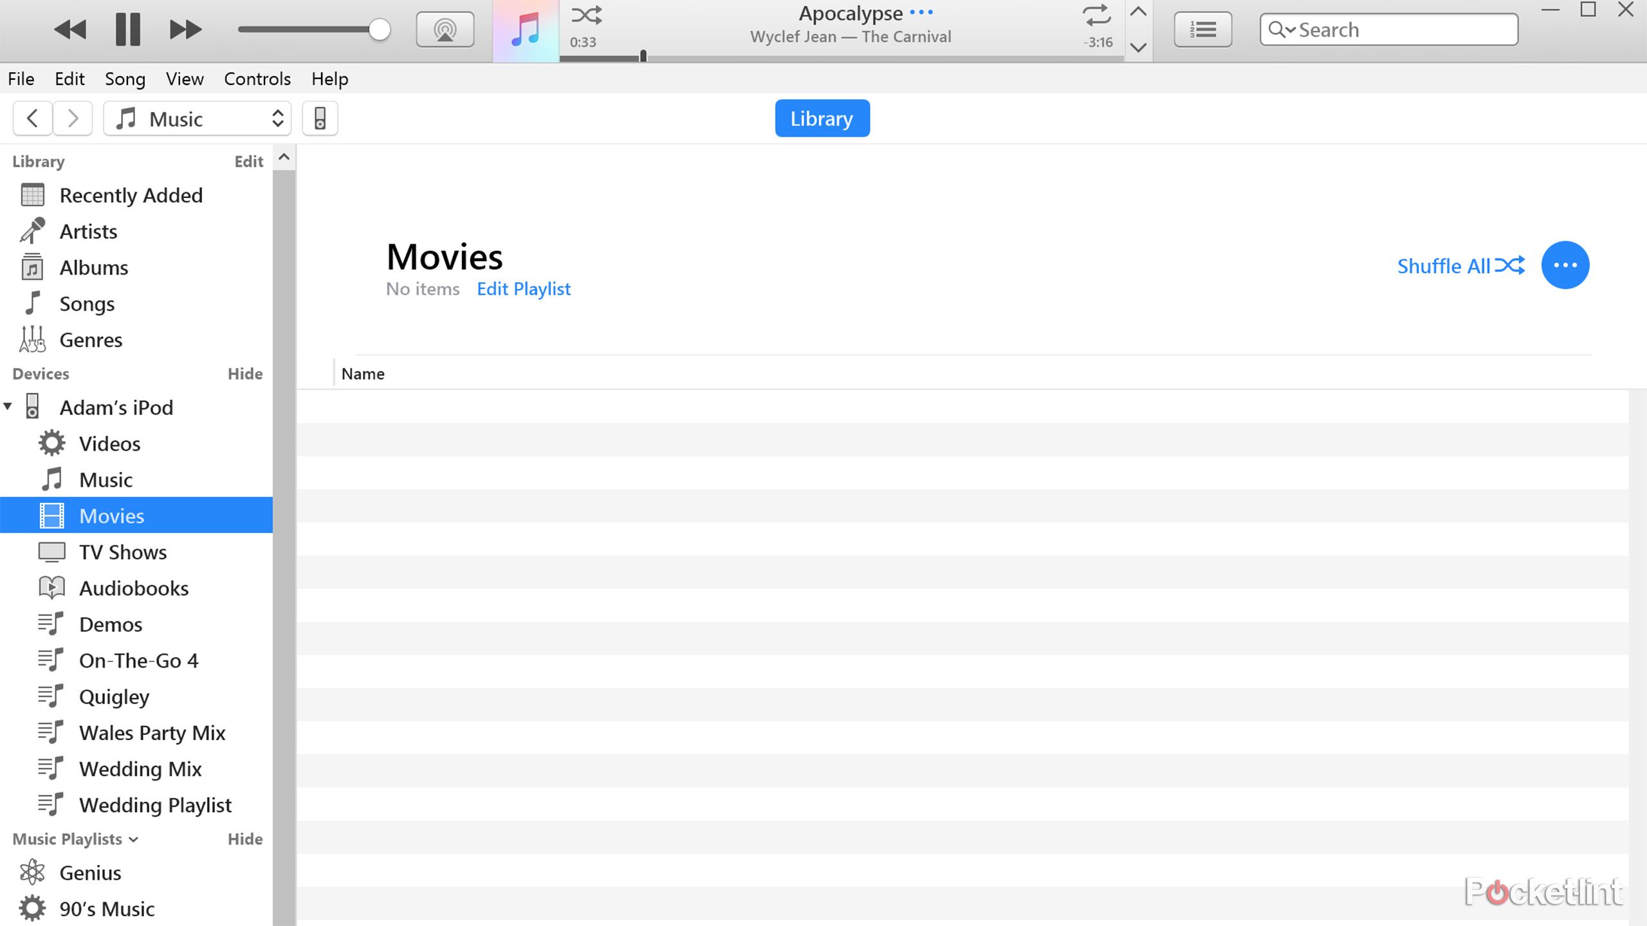Open the Music media type dropdown
1647x926 pixels.
[198, 118]
